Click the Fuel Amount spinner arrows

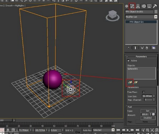click(x=151, y=114)
